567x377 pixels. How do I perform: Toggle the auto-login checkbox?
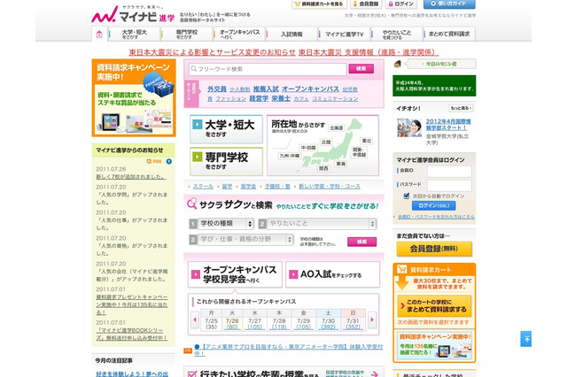407,196
